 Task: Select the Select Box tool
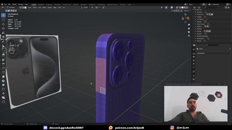coord(3,15)
